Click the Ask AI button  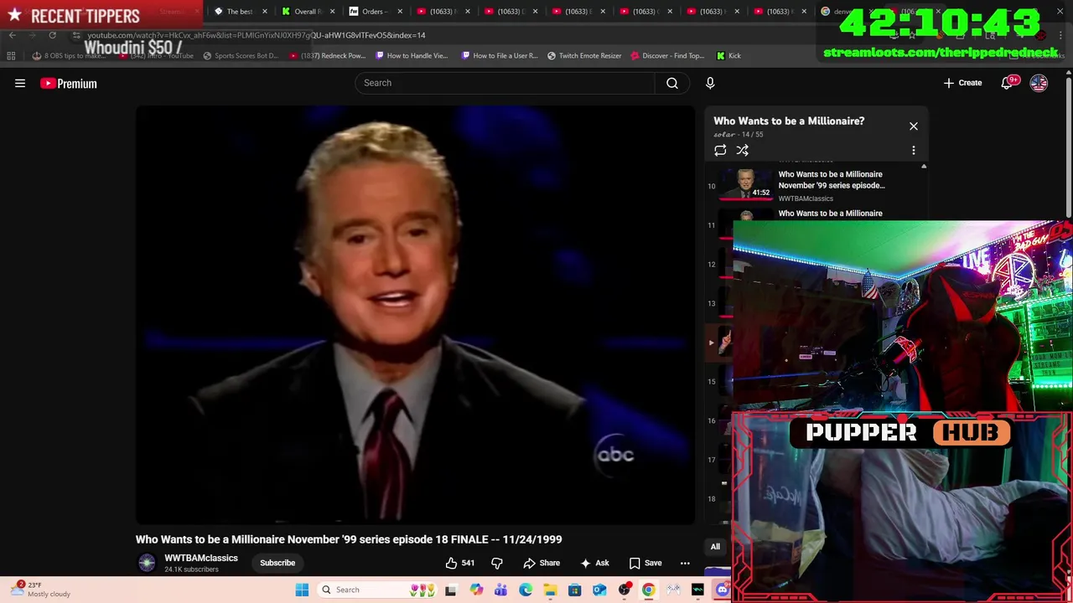(x=594, y=563)
